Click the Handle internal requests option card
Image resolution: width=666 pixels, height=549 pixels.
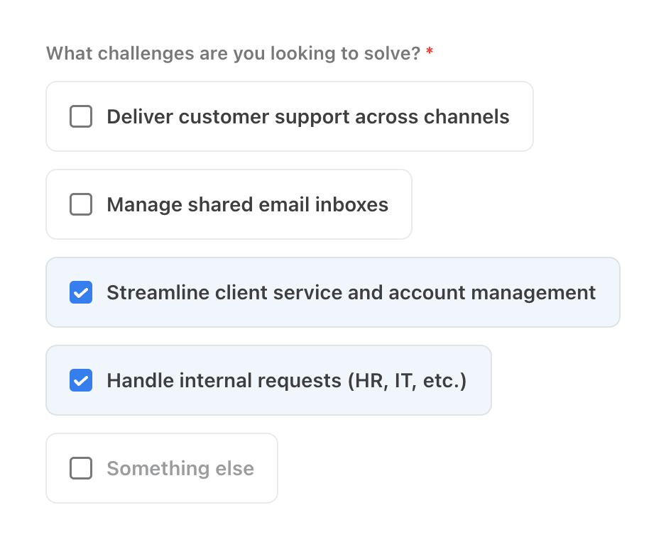pos(268,380)
